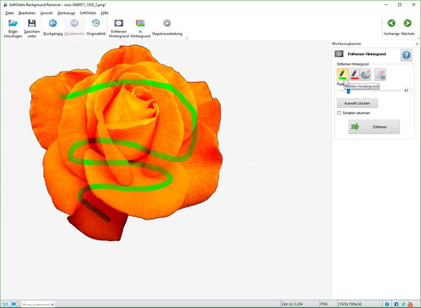The image size is (421, 308).
Task: Open the Datei menu
Action: pyautogui.click(x=9, y=13)
